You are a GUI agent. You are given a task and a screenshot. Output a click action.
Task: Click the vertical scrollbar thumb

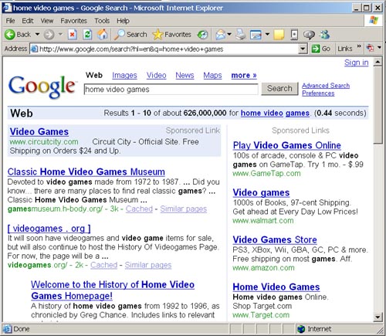(x=378, y=105)
